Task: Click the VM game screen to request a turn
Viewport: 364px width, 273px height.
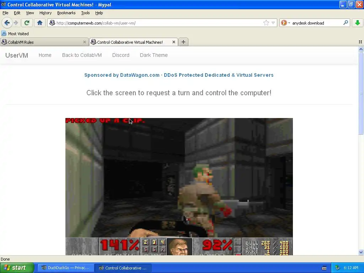Action: [x=179, y=186]
